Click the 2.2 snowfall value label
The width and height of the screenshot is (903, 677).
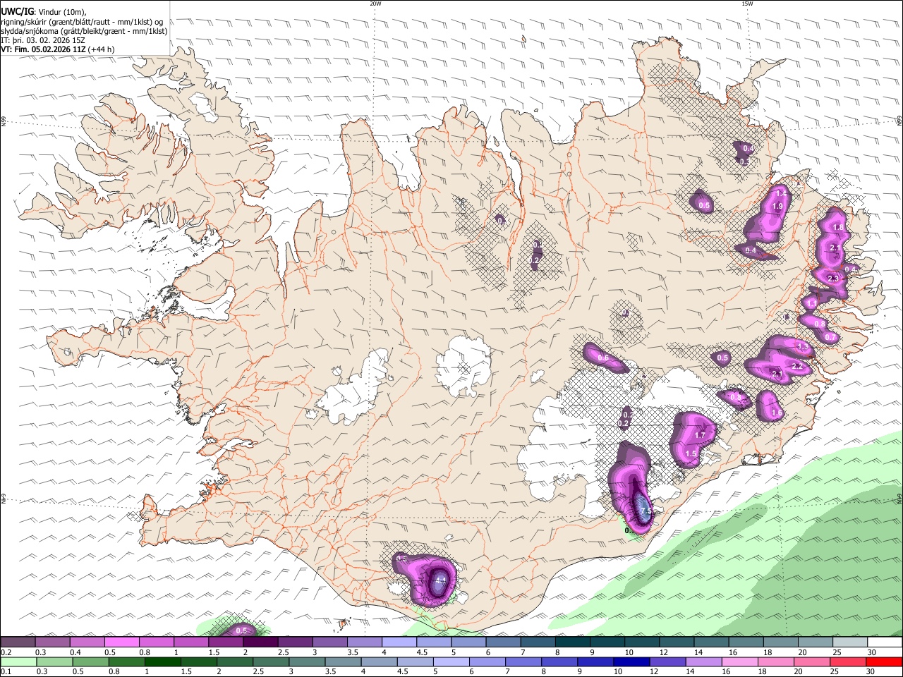tap(797, 366)
